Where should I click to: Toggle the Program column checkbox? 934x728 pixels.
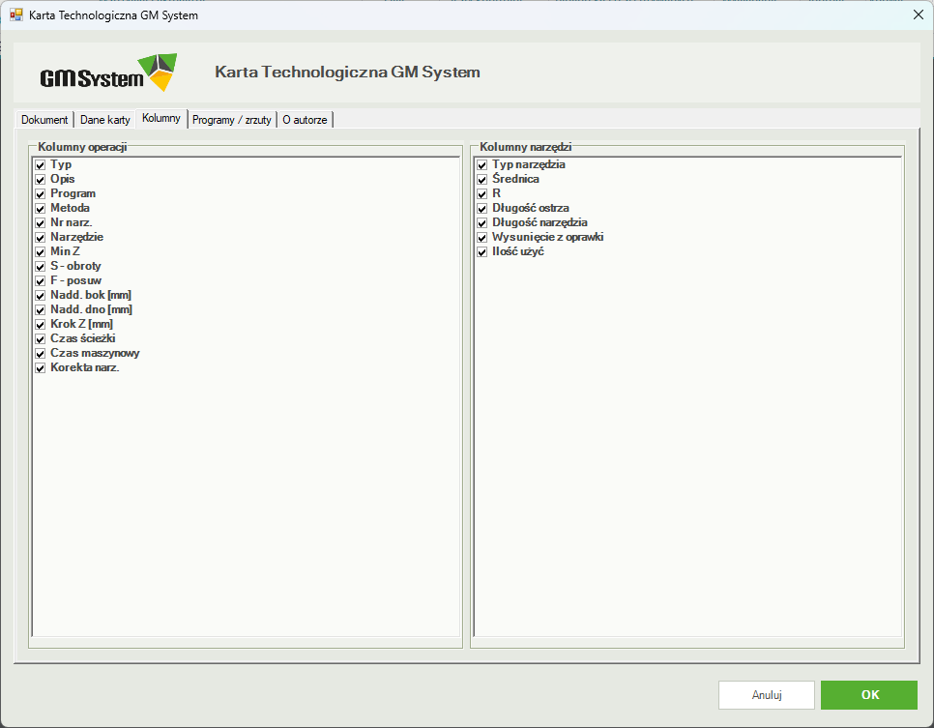coord(41,194)
